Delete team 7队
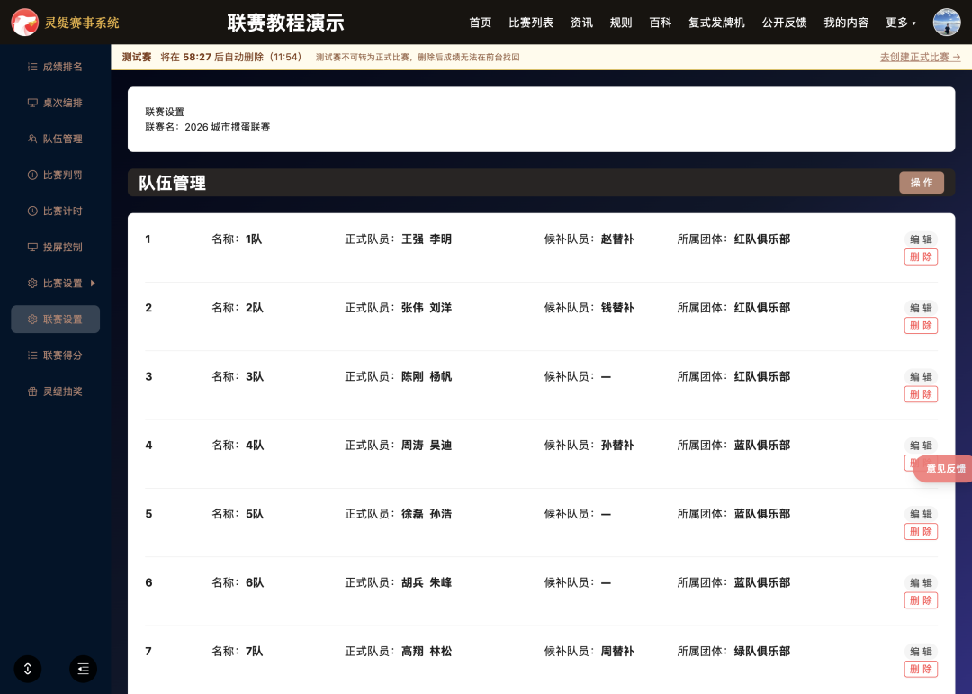The height and width of the screenshot is (694, 972). [x=922, y=669]
